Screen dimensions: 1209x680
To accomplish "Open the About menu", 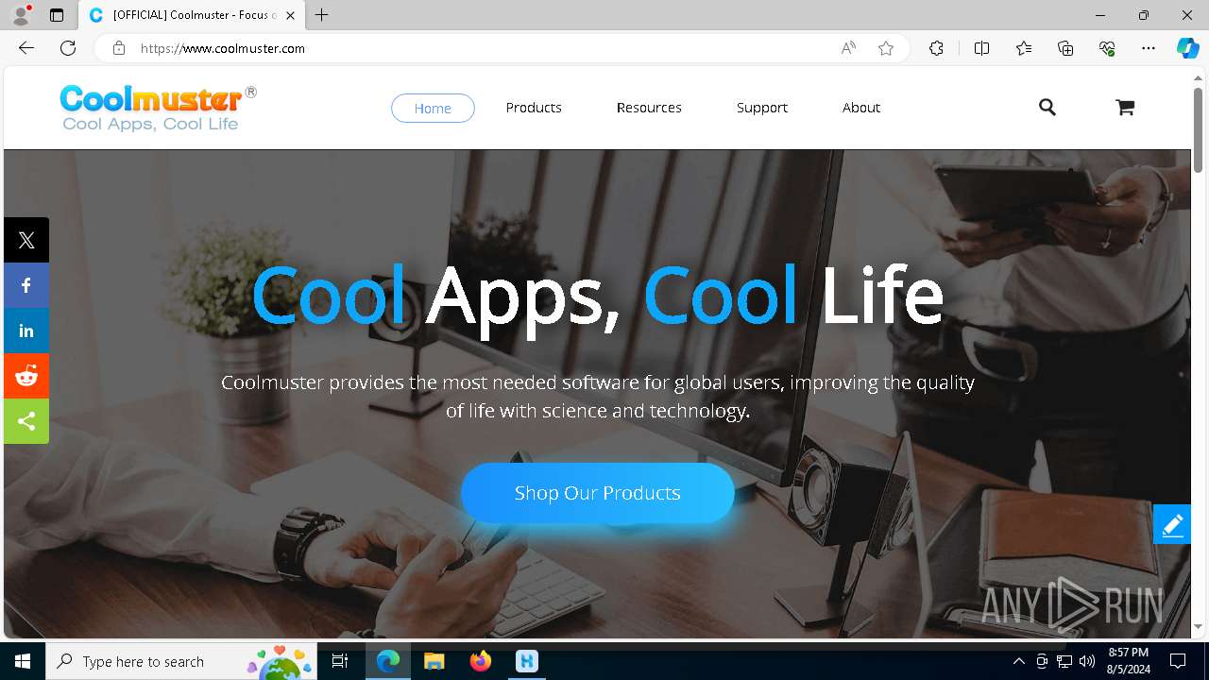I will [x=861, y=108].
